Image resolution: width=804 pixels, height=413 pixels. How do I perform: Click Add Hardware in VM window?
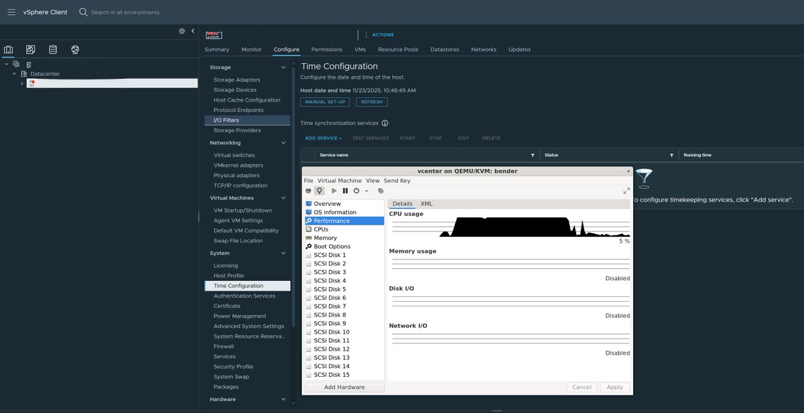pyautogui.click(x=344, y=387)
